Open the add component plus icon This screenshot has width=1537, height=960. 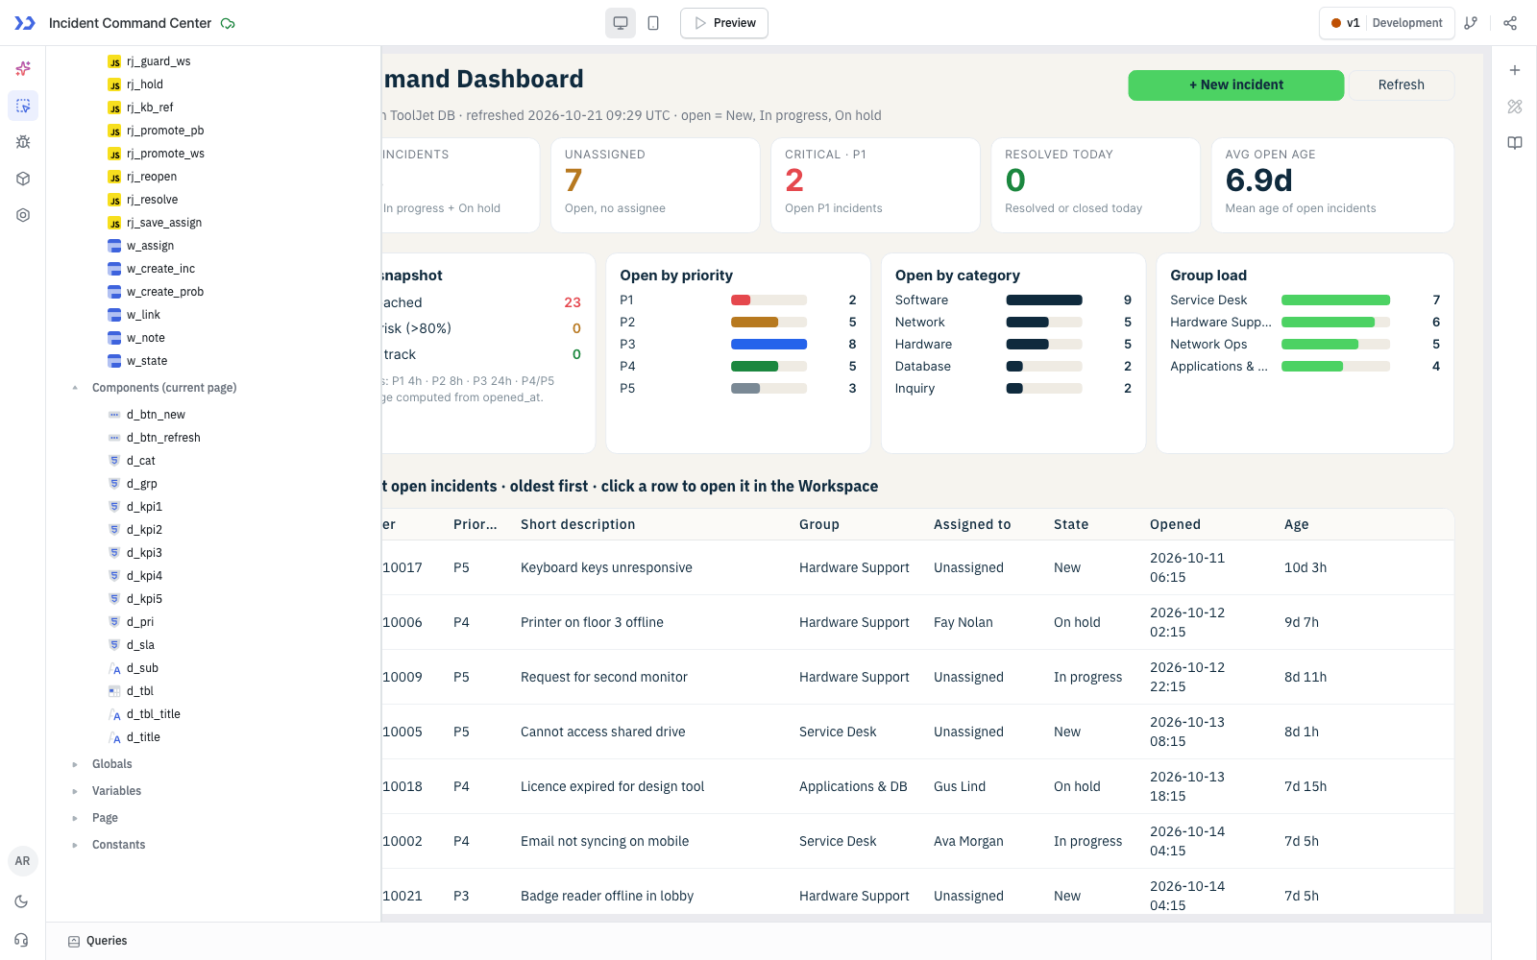(x=1515, y=70)
